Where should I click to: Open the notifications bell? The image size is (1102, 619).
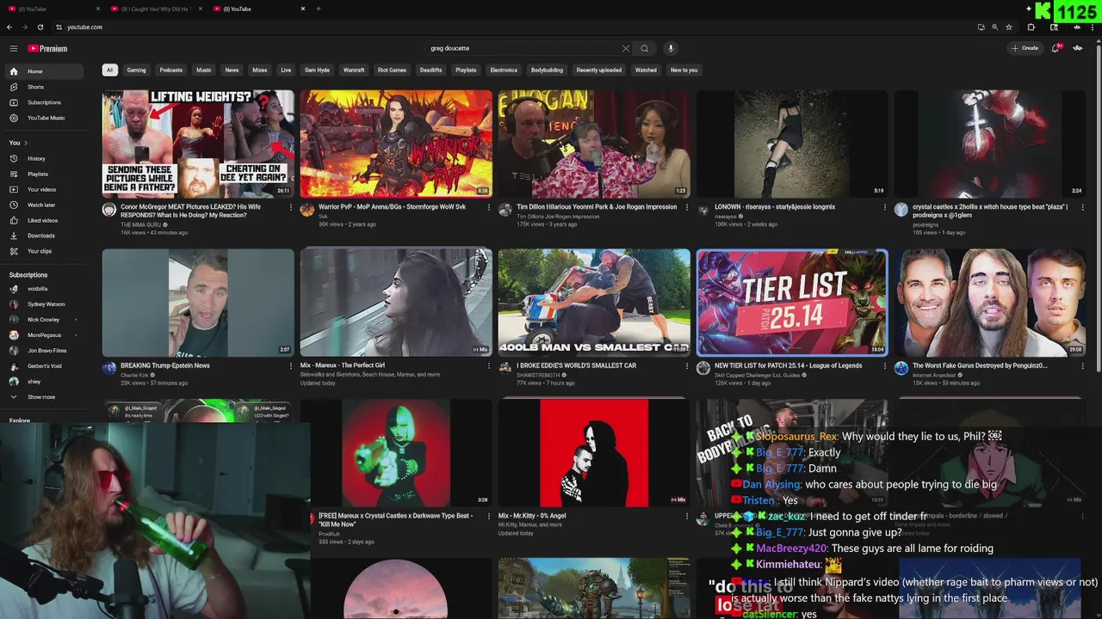[x=1056, y=48]
